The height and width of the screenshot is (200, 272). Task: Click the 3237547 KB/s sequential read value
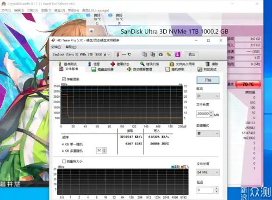pos(131,137)
